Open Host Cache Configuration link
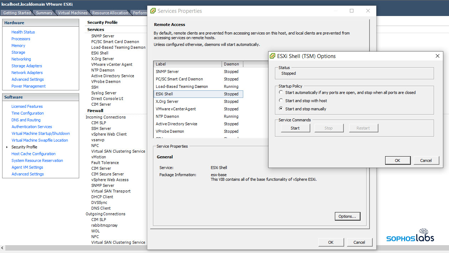Image resolution: width=449 pixels, height=253 pixels. (34, 154)
